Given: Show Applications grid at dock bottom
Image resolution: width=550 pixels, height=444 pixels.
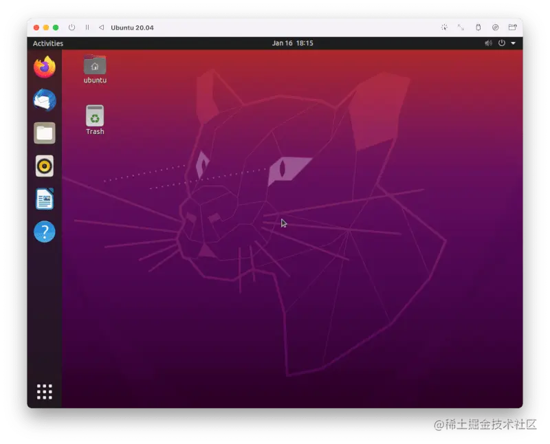Looking at the screenshot, I should [x=45, y=392].
